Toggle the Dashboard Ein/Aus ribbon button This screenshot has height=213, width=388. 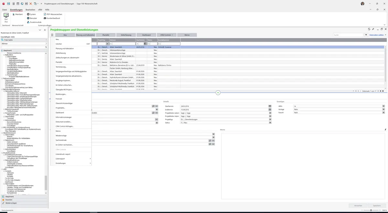point(6,18)
